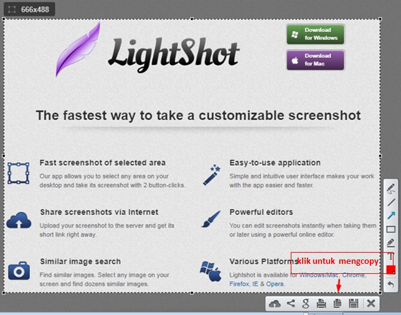The height and width of the screenshot is (315, 401).
Task: Click the paintbrush editors feature icon
Action: pyautogui.click(x=211, y=219)
